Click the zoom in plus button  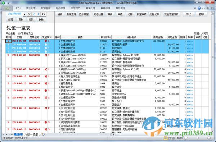pos(209,138)
